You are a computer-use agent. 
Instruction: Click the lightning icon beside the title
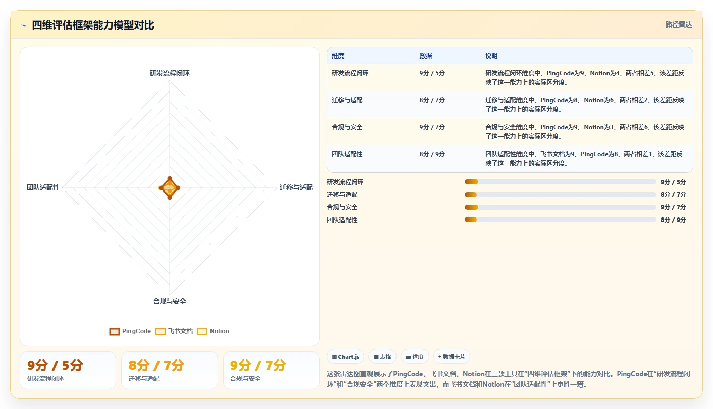point(24,25)
